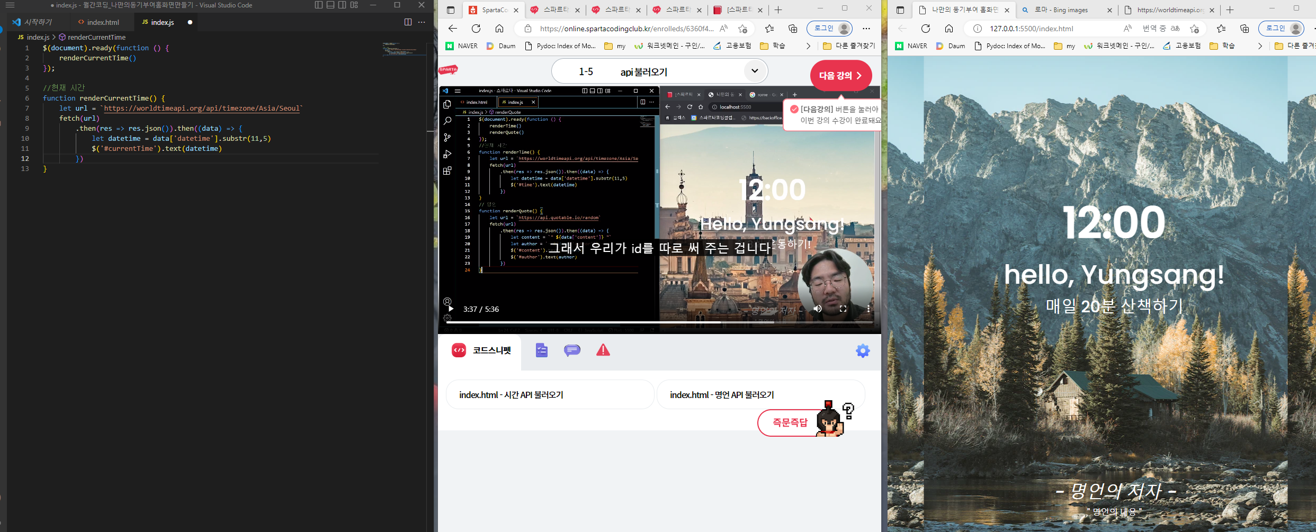Screen dimensions: 1316x532
Task: Refresh the Sparta Coding Club page
Action: coord(476,29)
